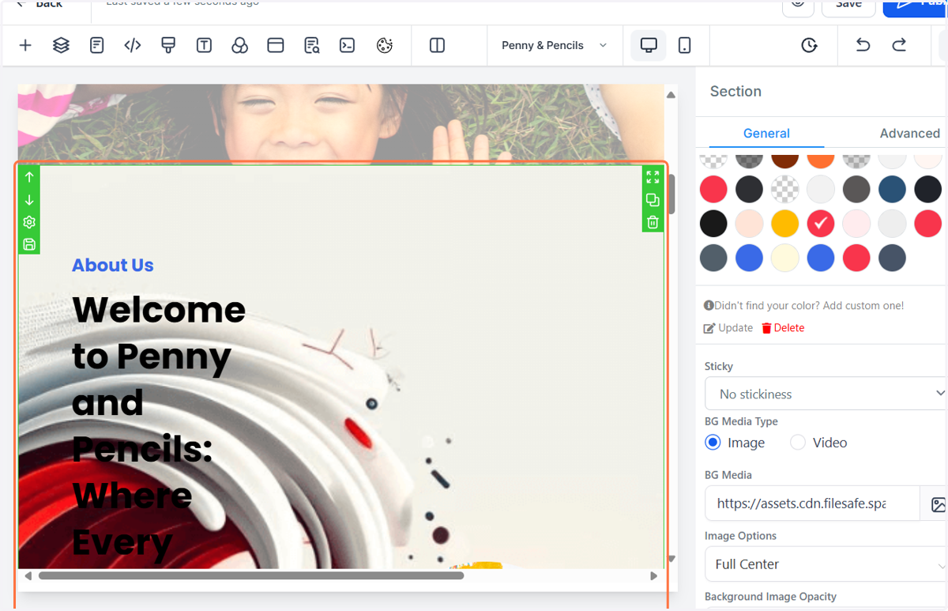The image size is (948, 611).
Task: Switch to desktop view
Action: click(649, 46)
